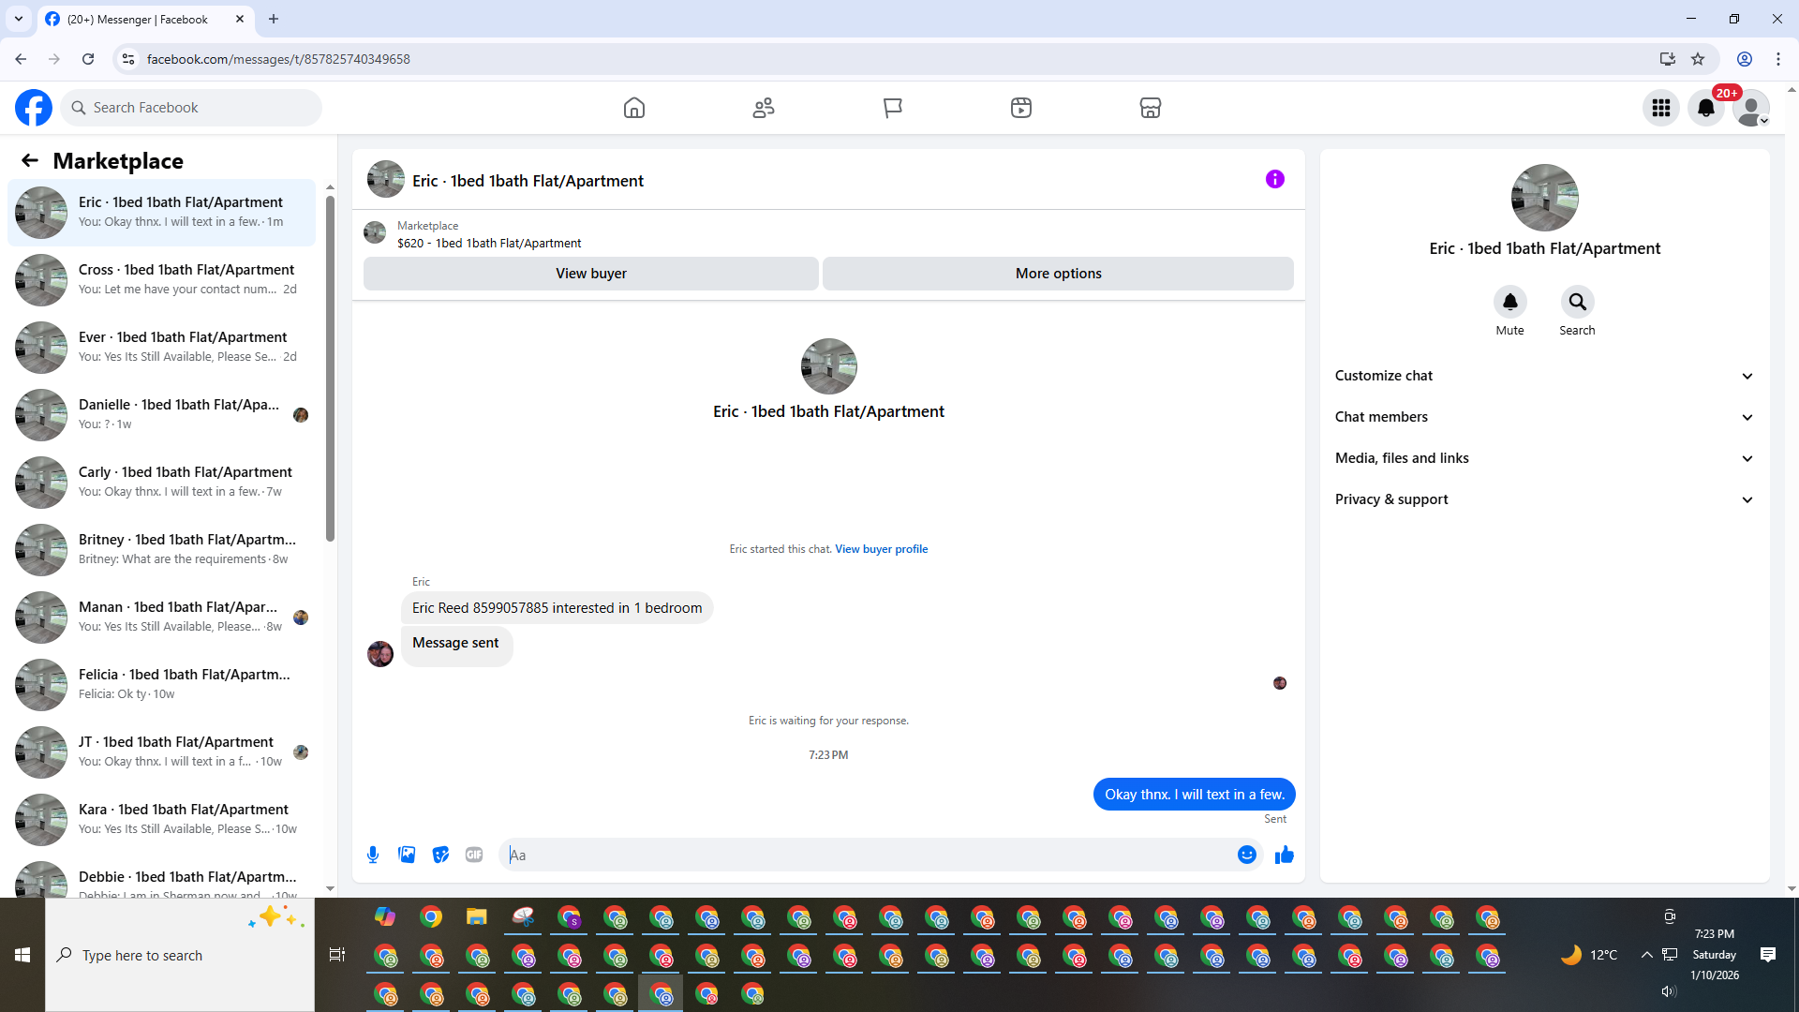This screenshot has height=1012, width=1799.
Task: Click the View buyer button
Action: click(590, 274)
